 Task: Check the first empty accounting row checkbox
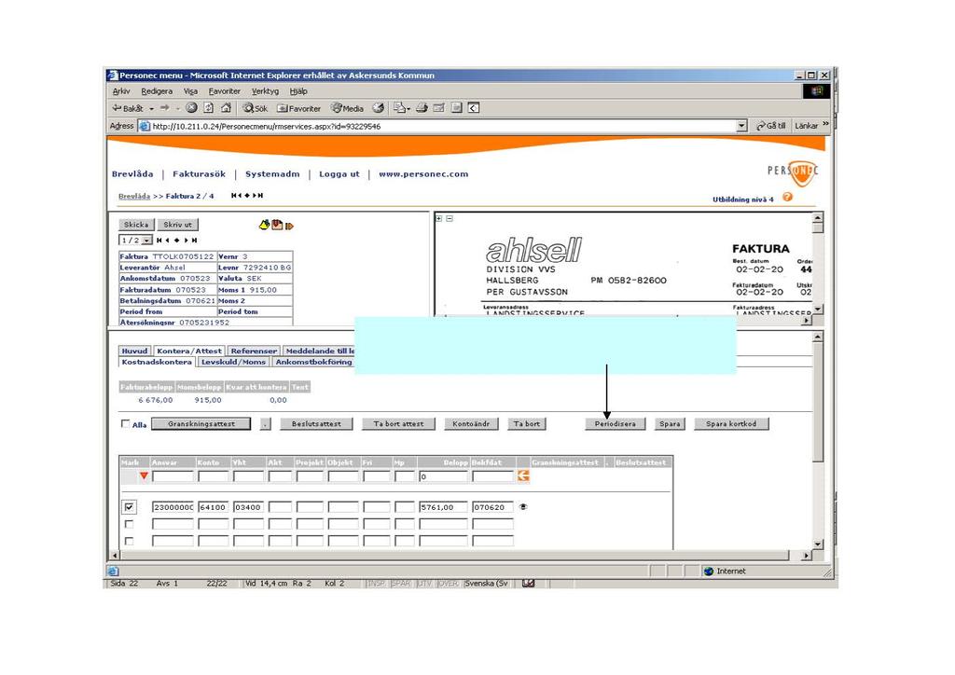(129, 523)
